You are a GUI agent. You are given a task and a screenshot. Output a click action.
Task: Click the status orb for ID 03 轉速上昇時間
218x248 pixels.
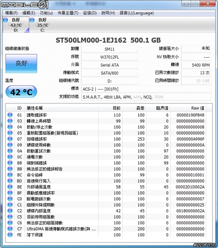coord(10,121)
